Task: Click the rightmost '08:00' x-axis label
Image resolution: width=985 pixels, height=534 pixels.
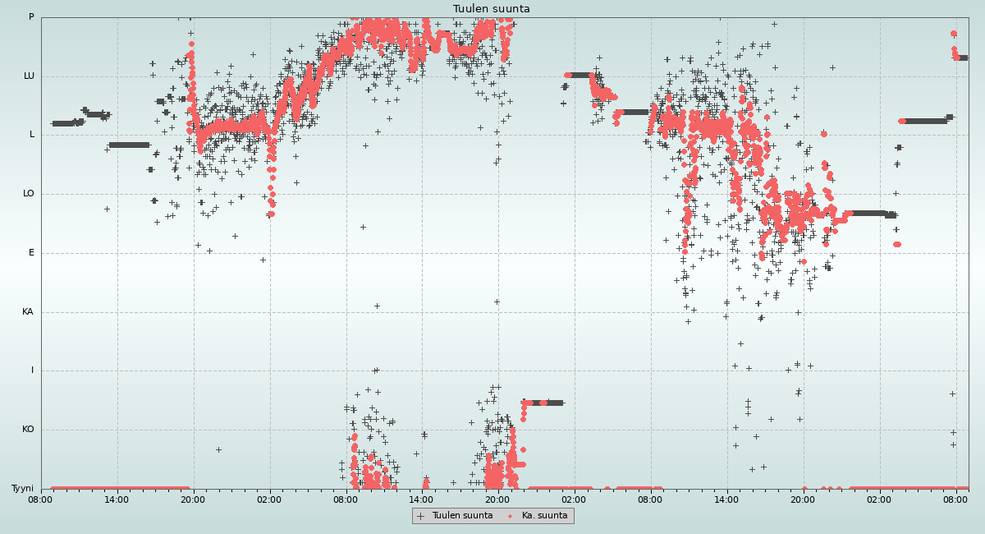Action: [x=956, y=499]
